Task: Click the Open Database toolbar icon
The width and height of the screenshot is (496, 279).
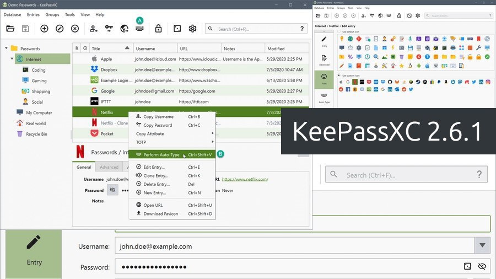Action: coord(10,29)
